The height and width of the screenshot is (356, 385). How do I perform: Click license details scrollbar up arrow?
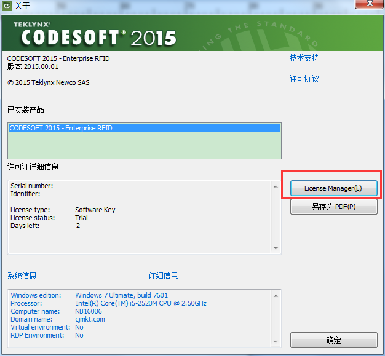point(276,186)
